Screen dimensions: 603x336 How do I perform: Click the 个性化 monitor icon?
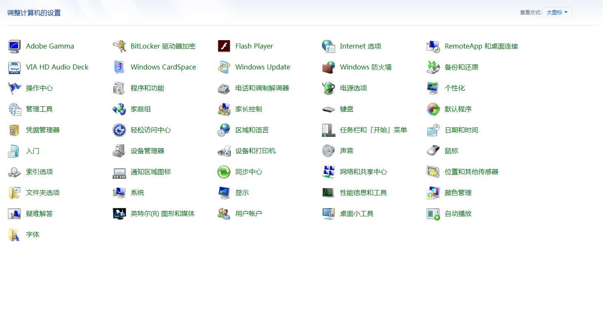[433, 88]
